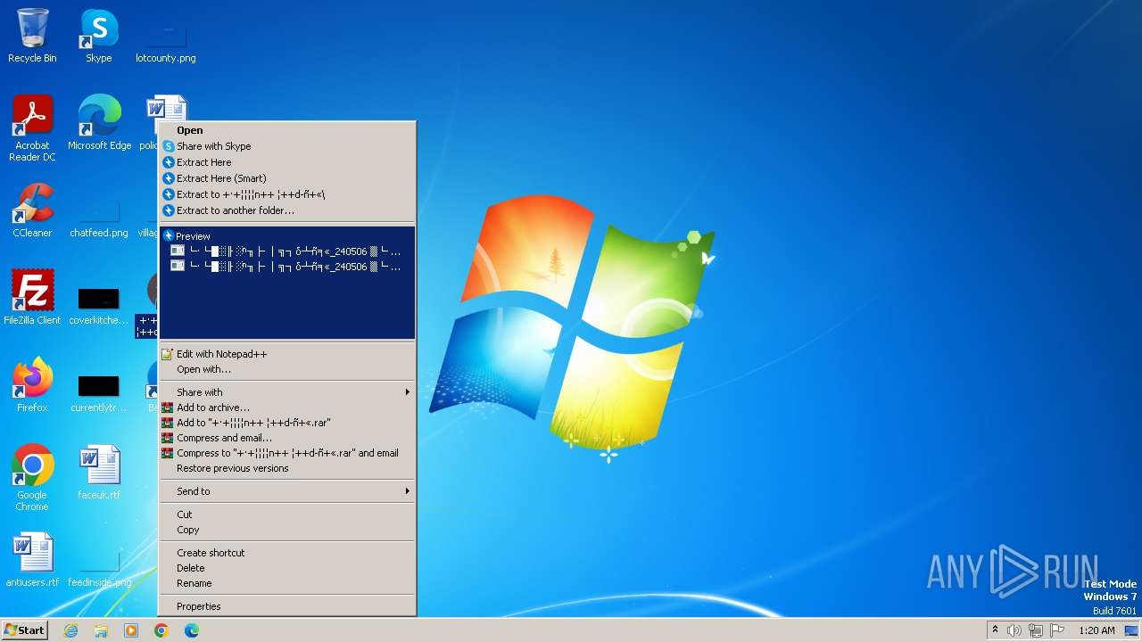The width and height of the screenshot is (1142, 642).
Task: Click the network tray icon
Action: point(1036,630)
